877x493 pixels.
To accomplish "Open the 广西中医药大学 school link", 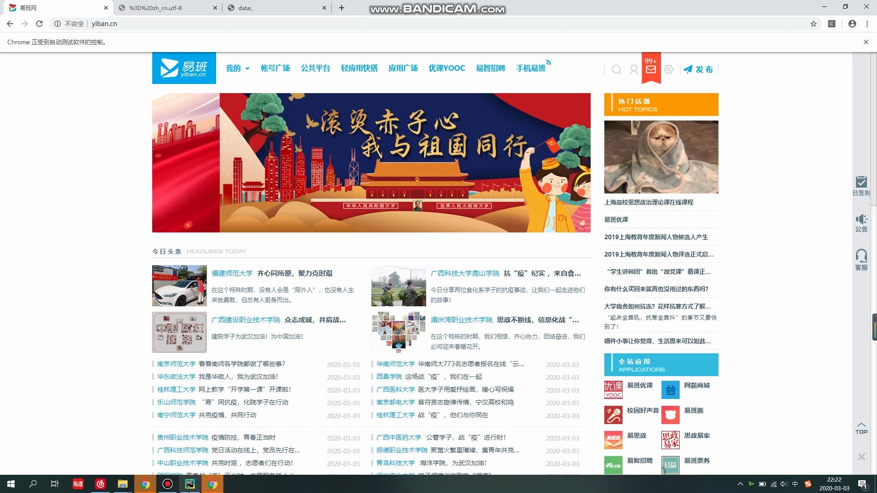I will click(x=399, y=437).
